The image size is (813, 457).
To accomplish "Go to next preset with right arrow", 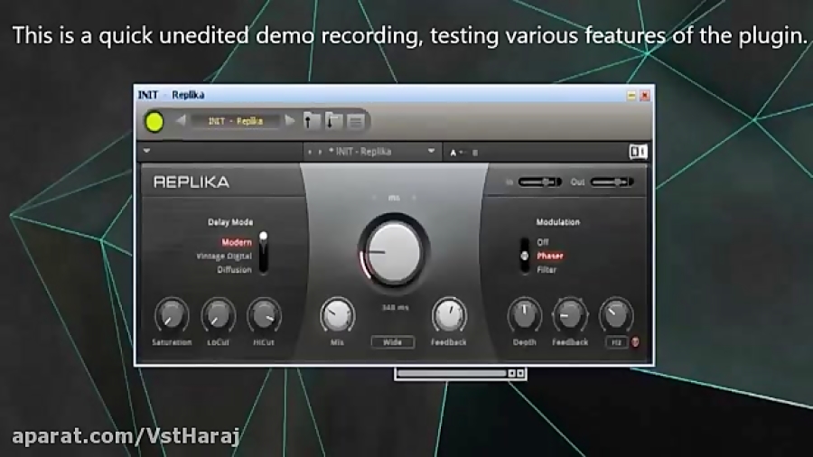I will (290, 121).
